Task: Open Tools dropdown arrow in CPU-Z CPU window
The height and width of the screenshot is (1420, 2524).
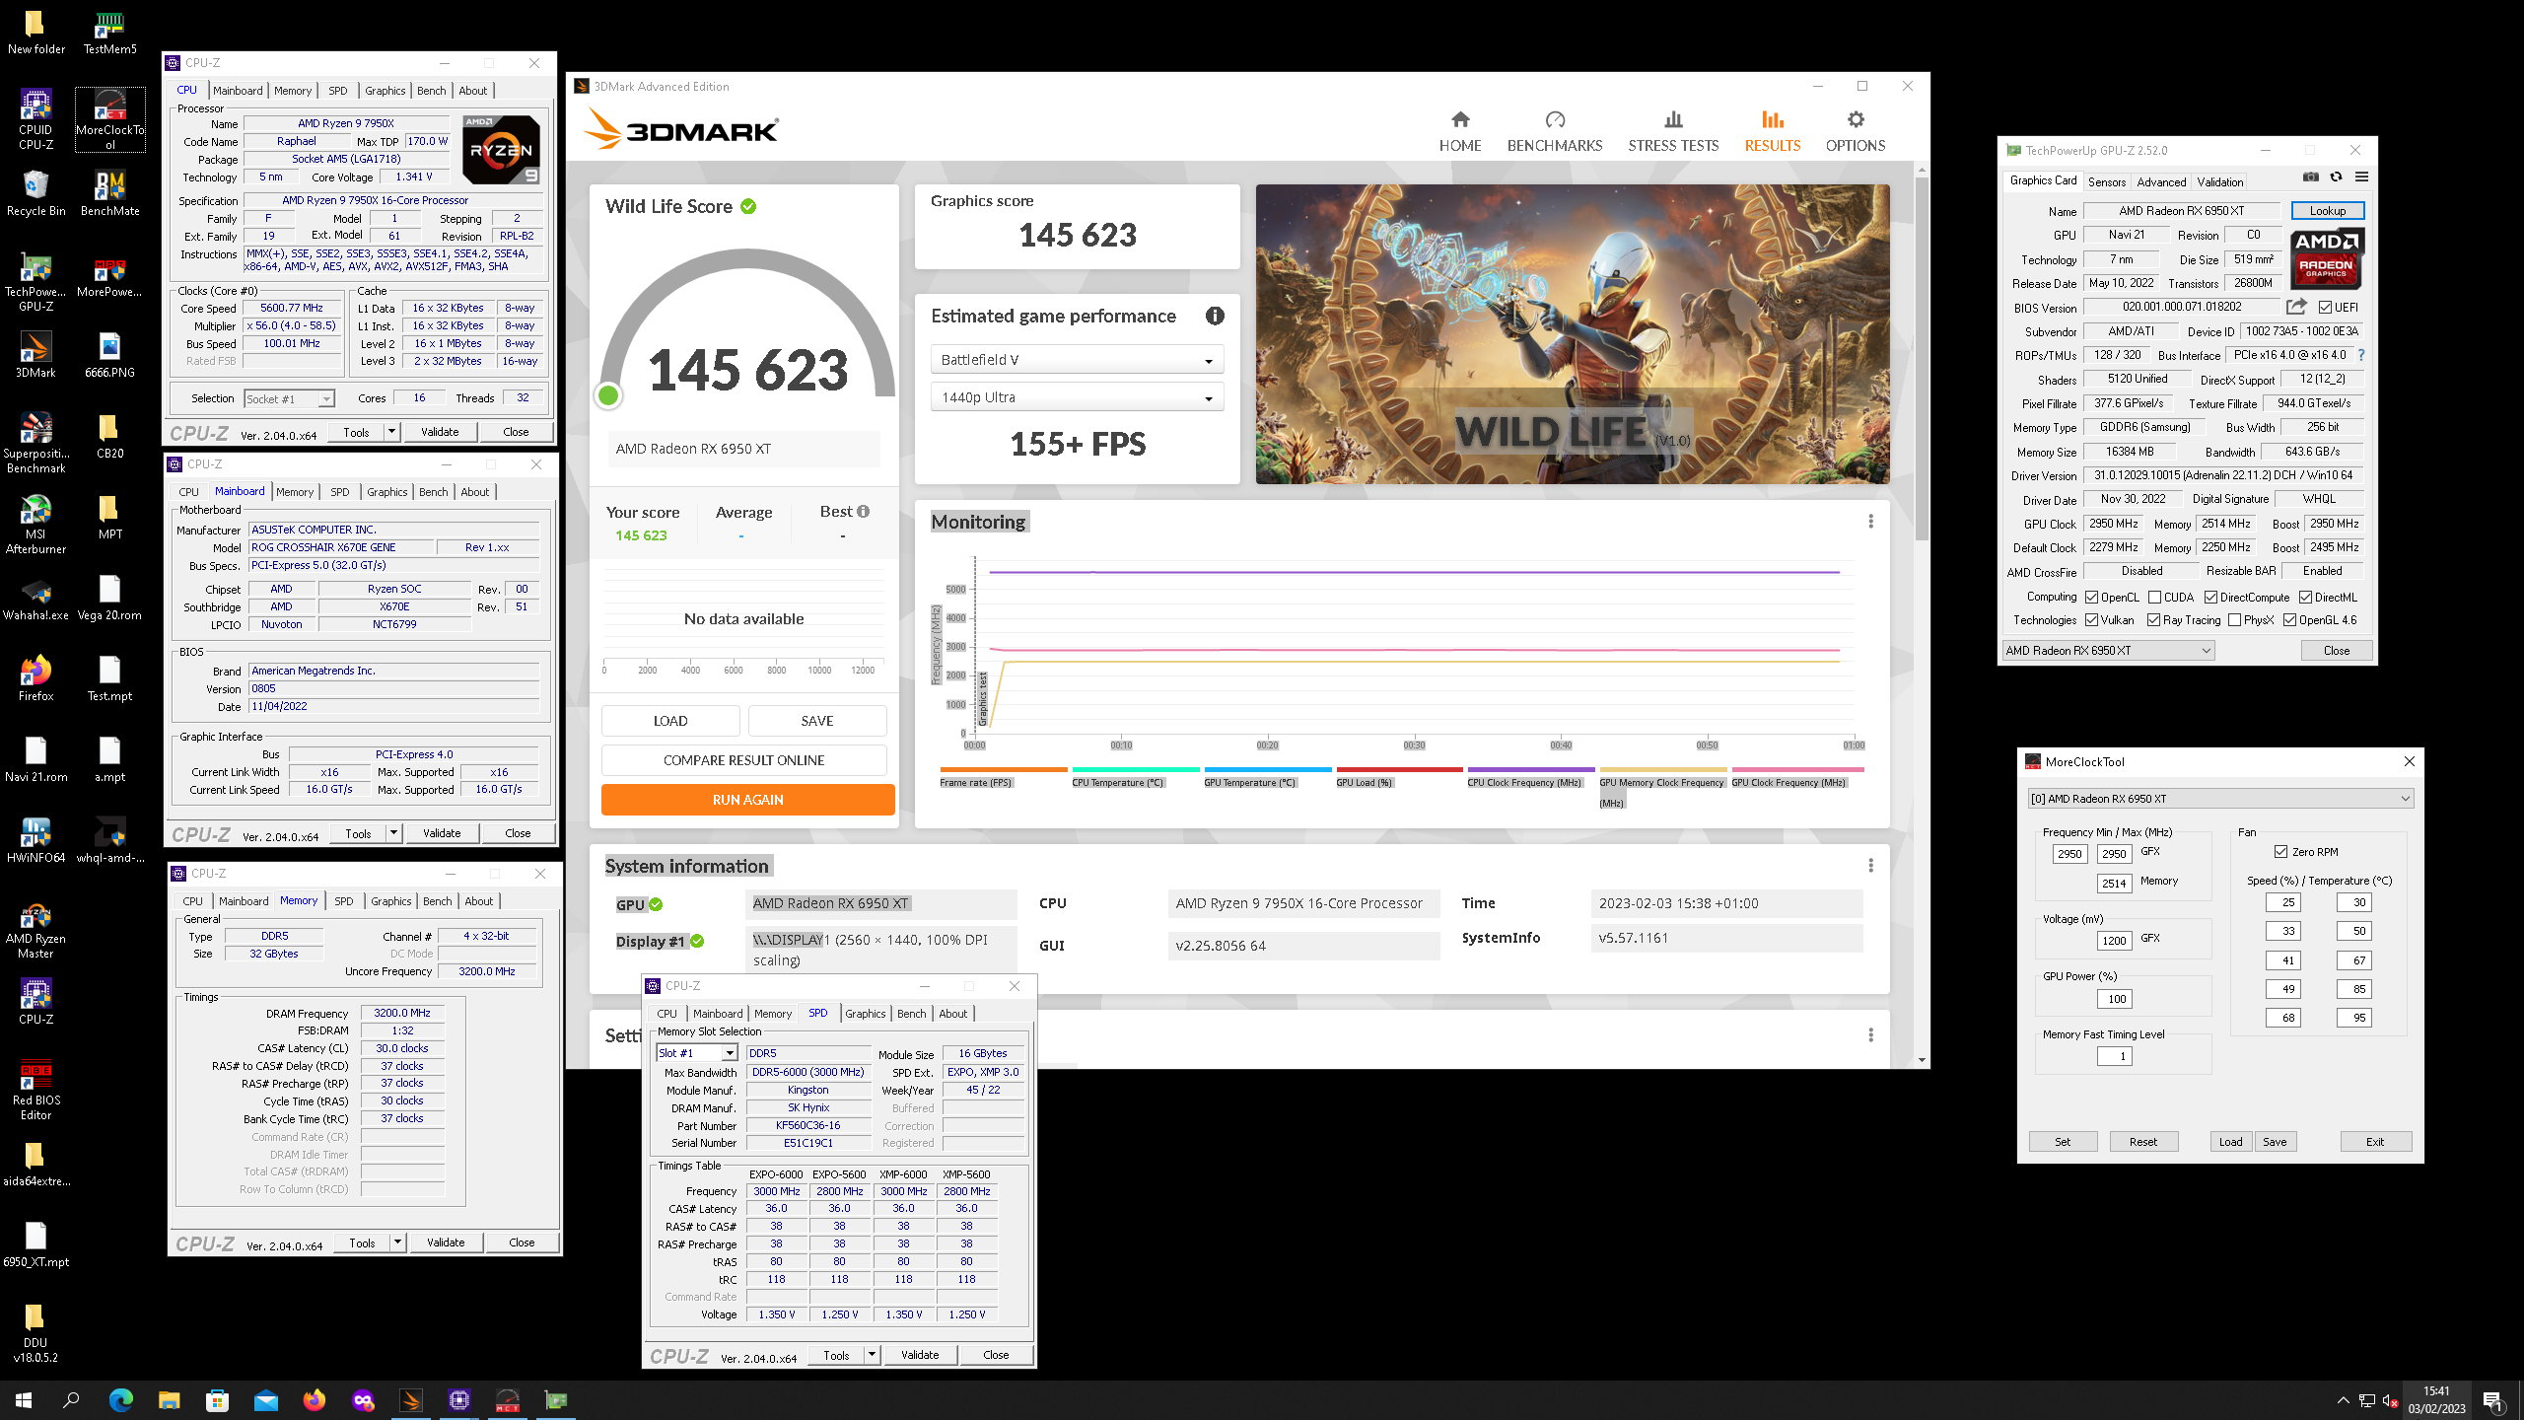Action: [391, 432]
